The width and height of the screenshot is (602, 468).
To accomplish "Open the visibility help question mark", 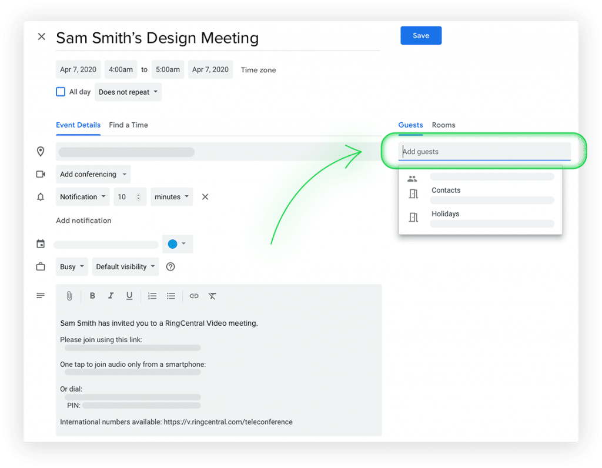I will 170,267.
